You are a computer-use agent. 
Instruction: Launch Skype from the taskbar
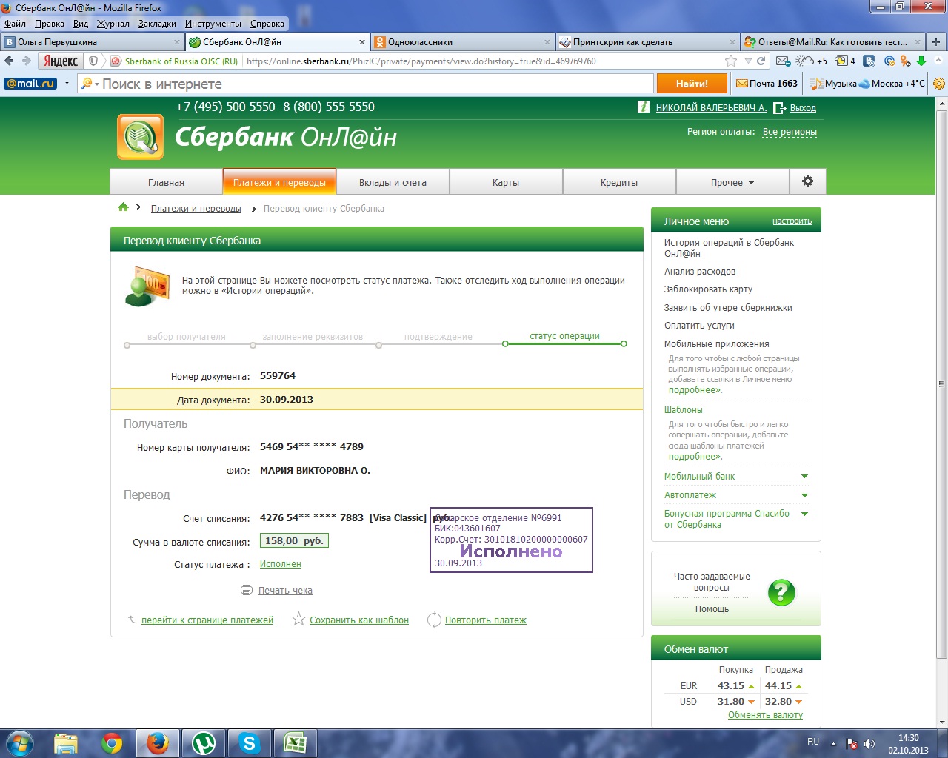click(x=250, y=742)
